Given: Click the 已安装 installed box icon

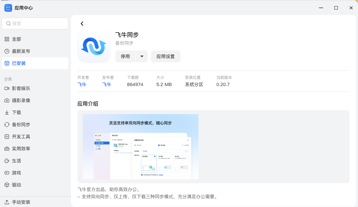Looking at the screenshot, I should coord(7,63).
